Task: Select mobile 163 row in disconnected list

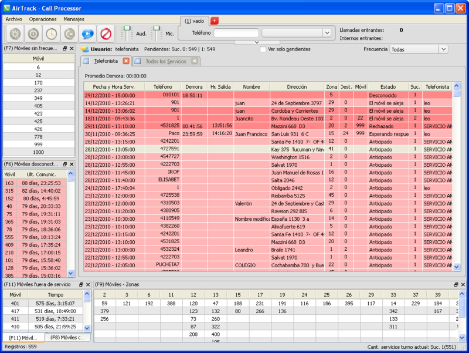Action: 35,183
